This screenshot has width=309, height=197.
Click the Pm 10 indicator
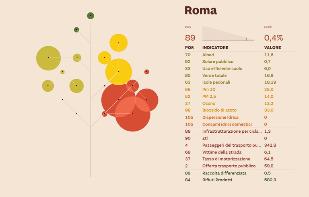pos(210,89)
